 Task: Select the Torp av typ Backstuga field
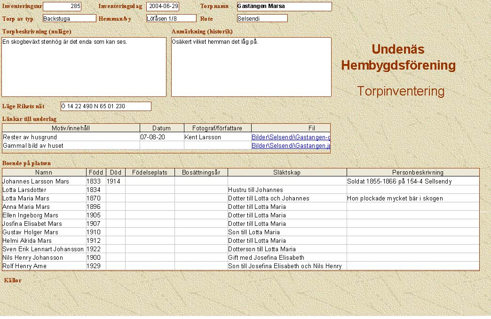point(69,18)
